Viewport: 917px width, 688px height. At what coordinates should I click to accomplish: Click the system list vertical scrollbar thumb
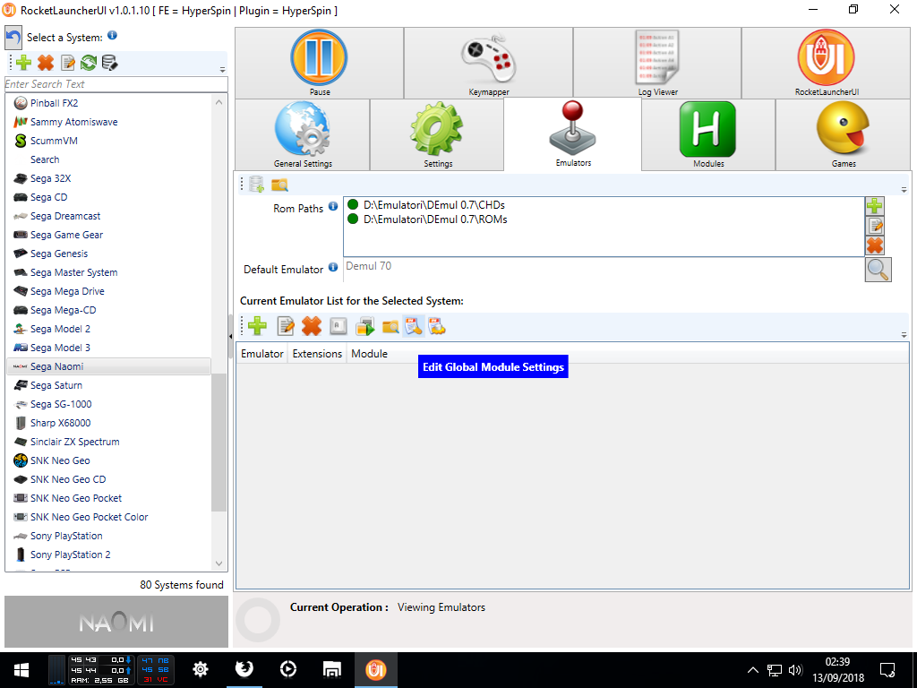click(x=219, y=439)
